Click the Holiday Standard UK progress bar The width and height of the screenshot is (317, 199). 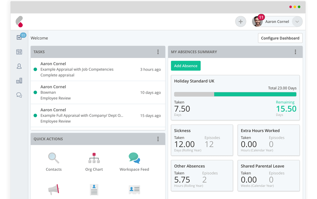pos(235,94)
